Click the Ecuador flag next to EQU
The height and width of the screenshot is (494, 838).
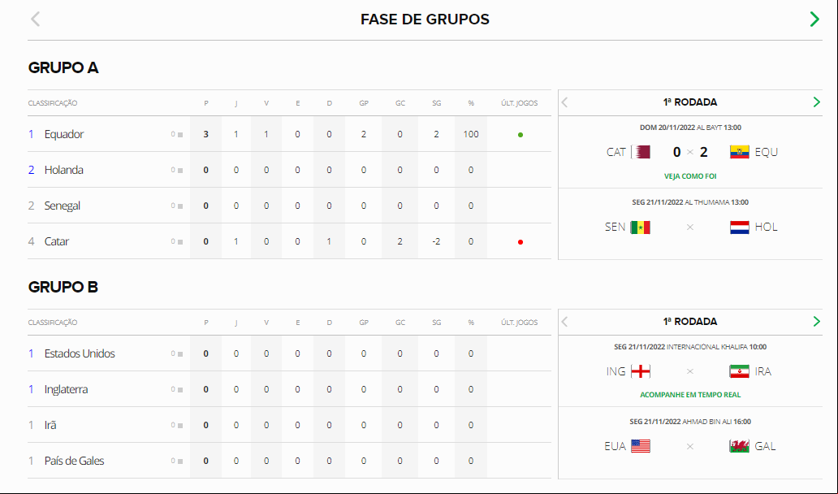(x=739, y=152)
